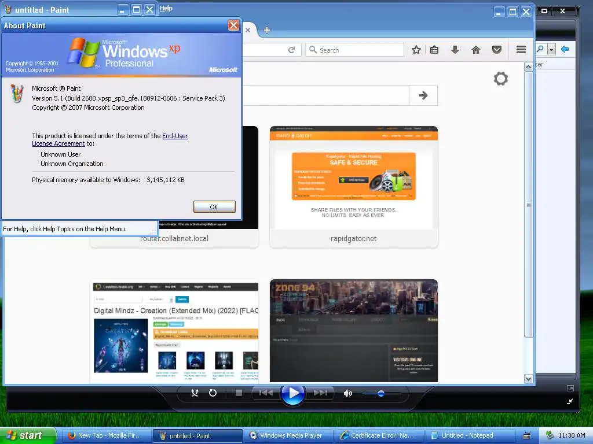
Task: Click Firefox scrollbar up arrow
Action: point(528,67)
